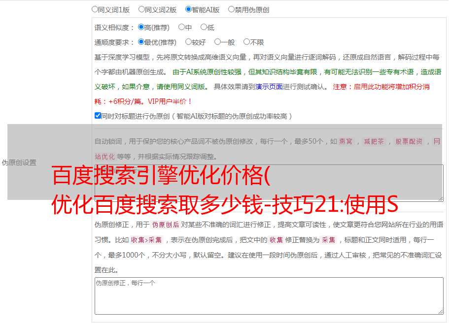Set 语义相似度 to 高(推荐)
This screenshot has height=324, width=449.
(141, 28)
